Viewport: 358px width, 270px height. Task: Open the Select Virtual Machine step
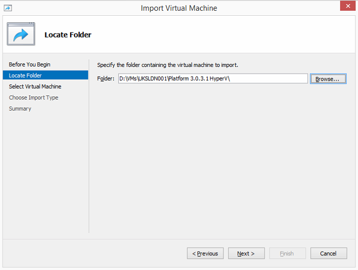[35, 87]
